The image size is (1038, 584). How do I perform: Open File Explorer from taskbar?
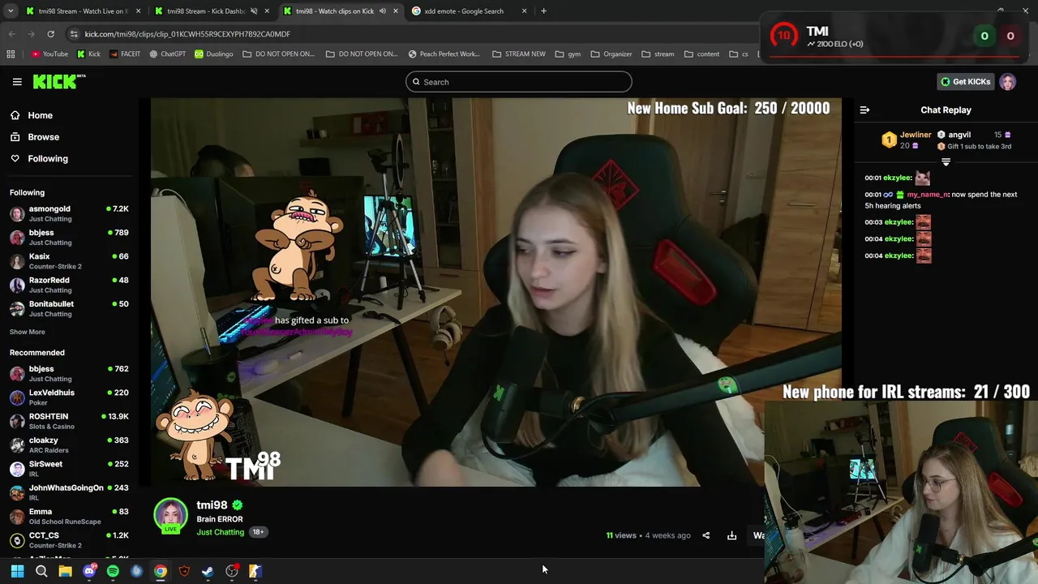(x=65, y=571)
